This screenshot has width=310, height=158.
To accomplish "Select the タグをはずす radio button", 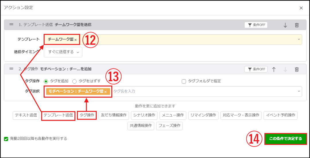I will point(74,81).
